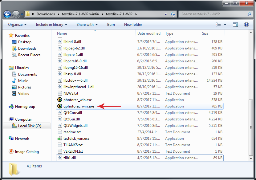
Task: Click the file list scrollbar up arrow
Action: [x=251, y=32]
